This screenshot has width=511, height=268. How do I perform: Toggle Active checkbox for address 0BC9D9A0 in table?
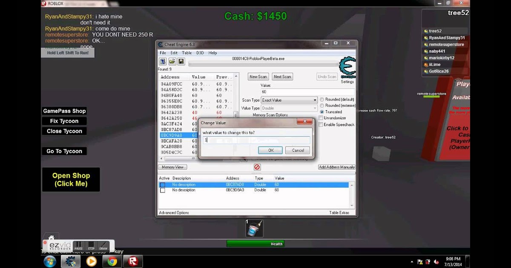tap(162, 190)
